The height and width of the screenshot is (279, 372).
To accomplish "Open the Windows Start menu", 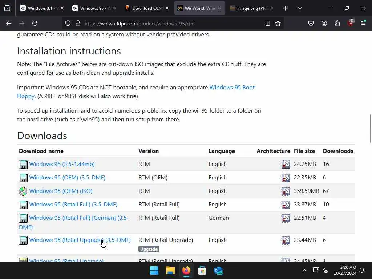I will [154, 270].
